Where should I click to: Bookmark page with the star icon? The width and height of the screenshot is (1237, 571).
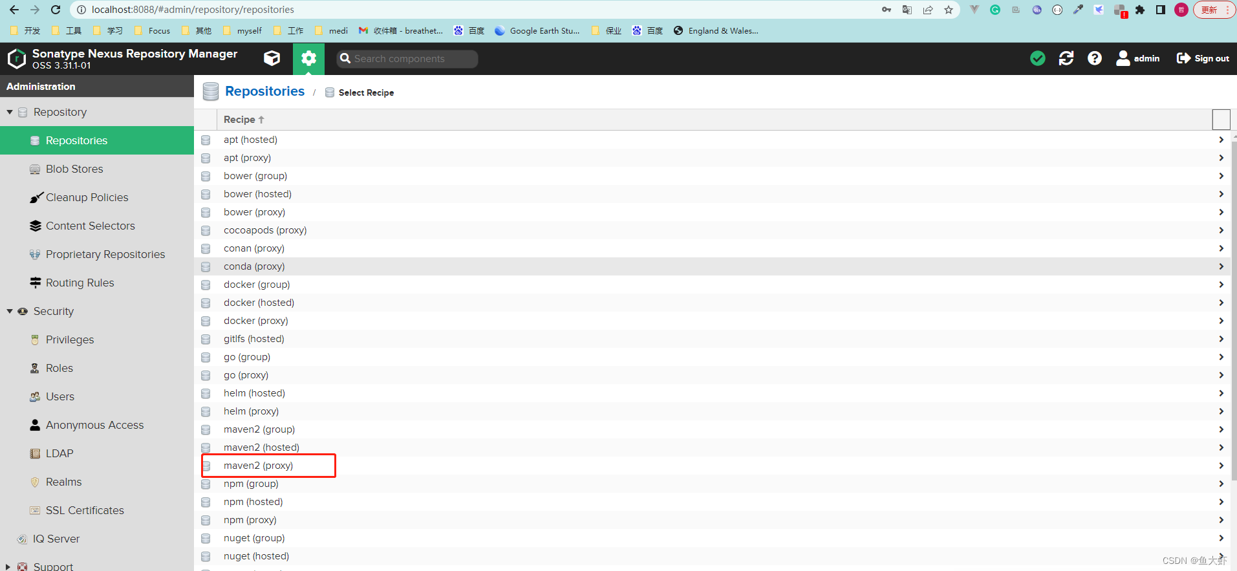(949, 10)
